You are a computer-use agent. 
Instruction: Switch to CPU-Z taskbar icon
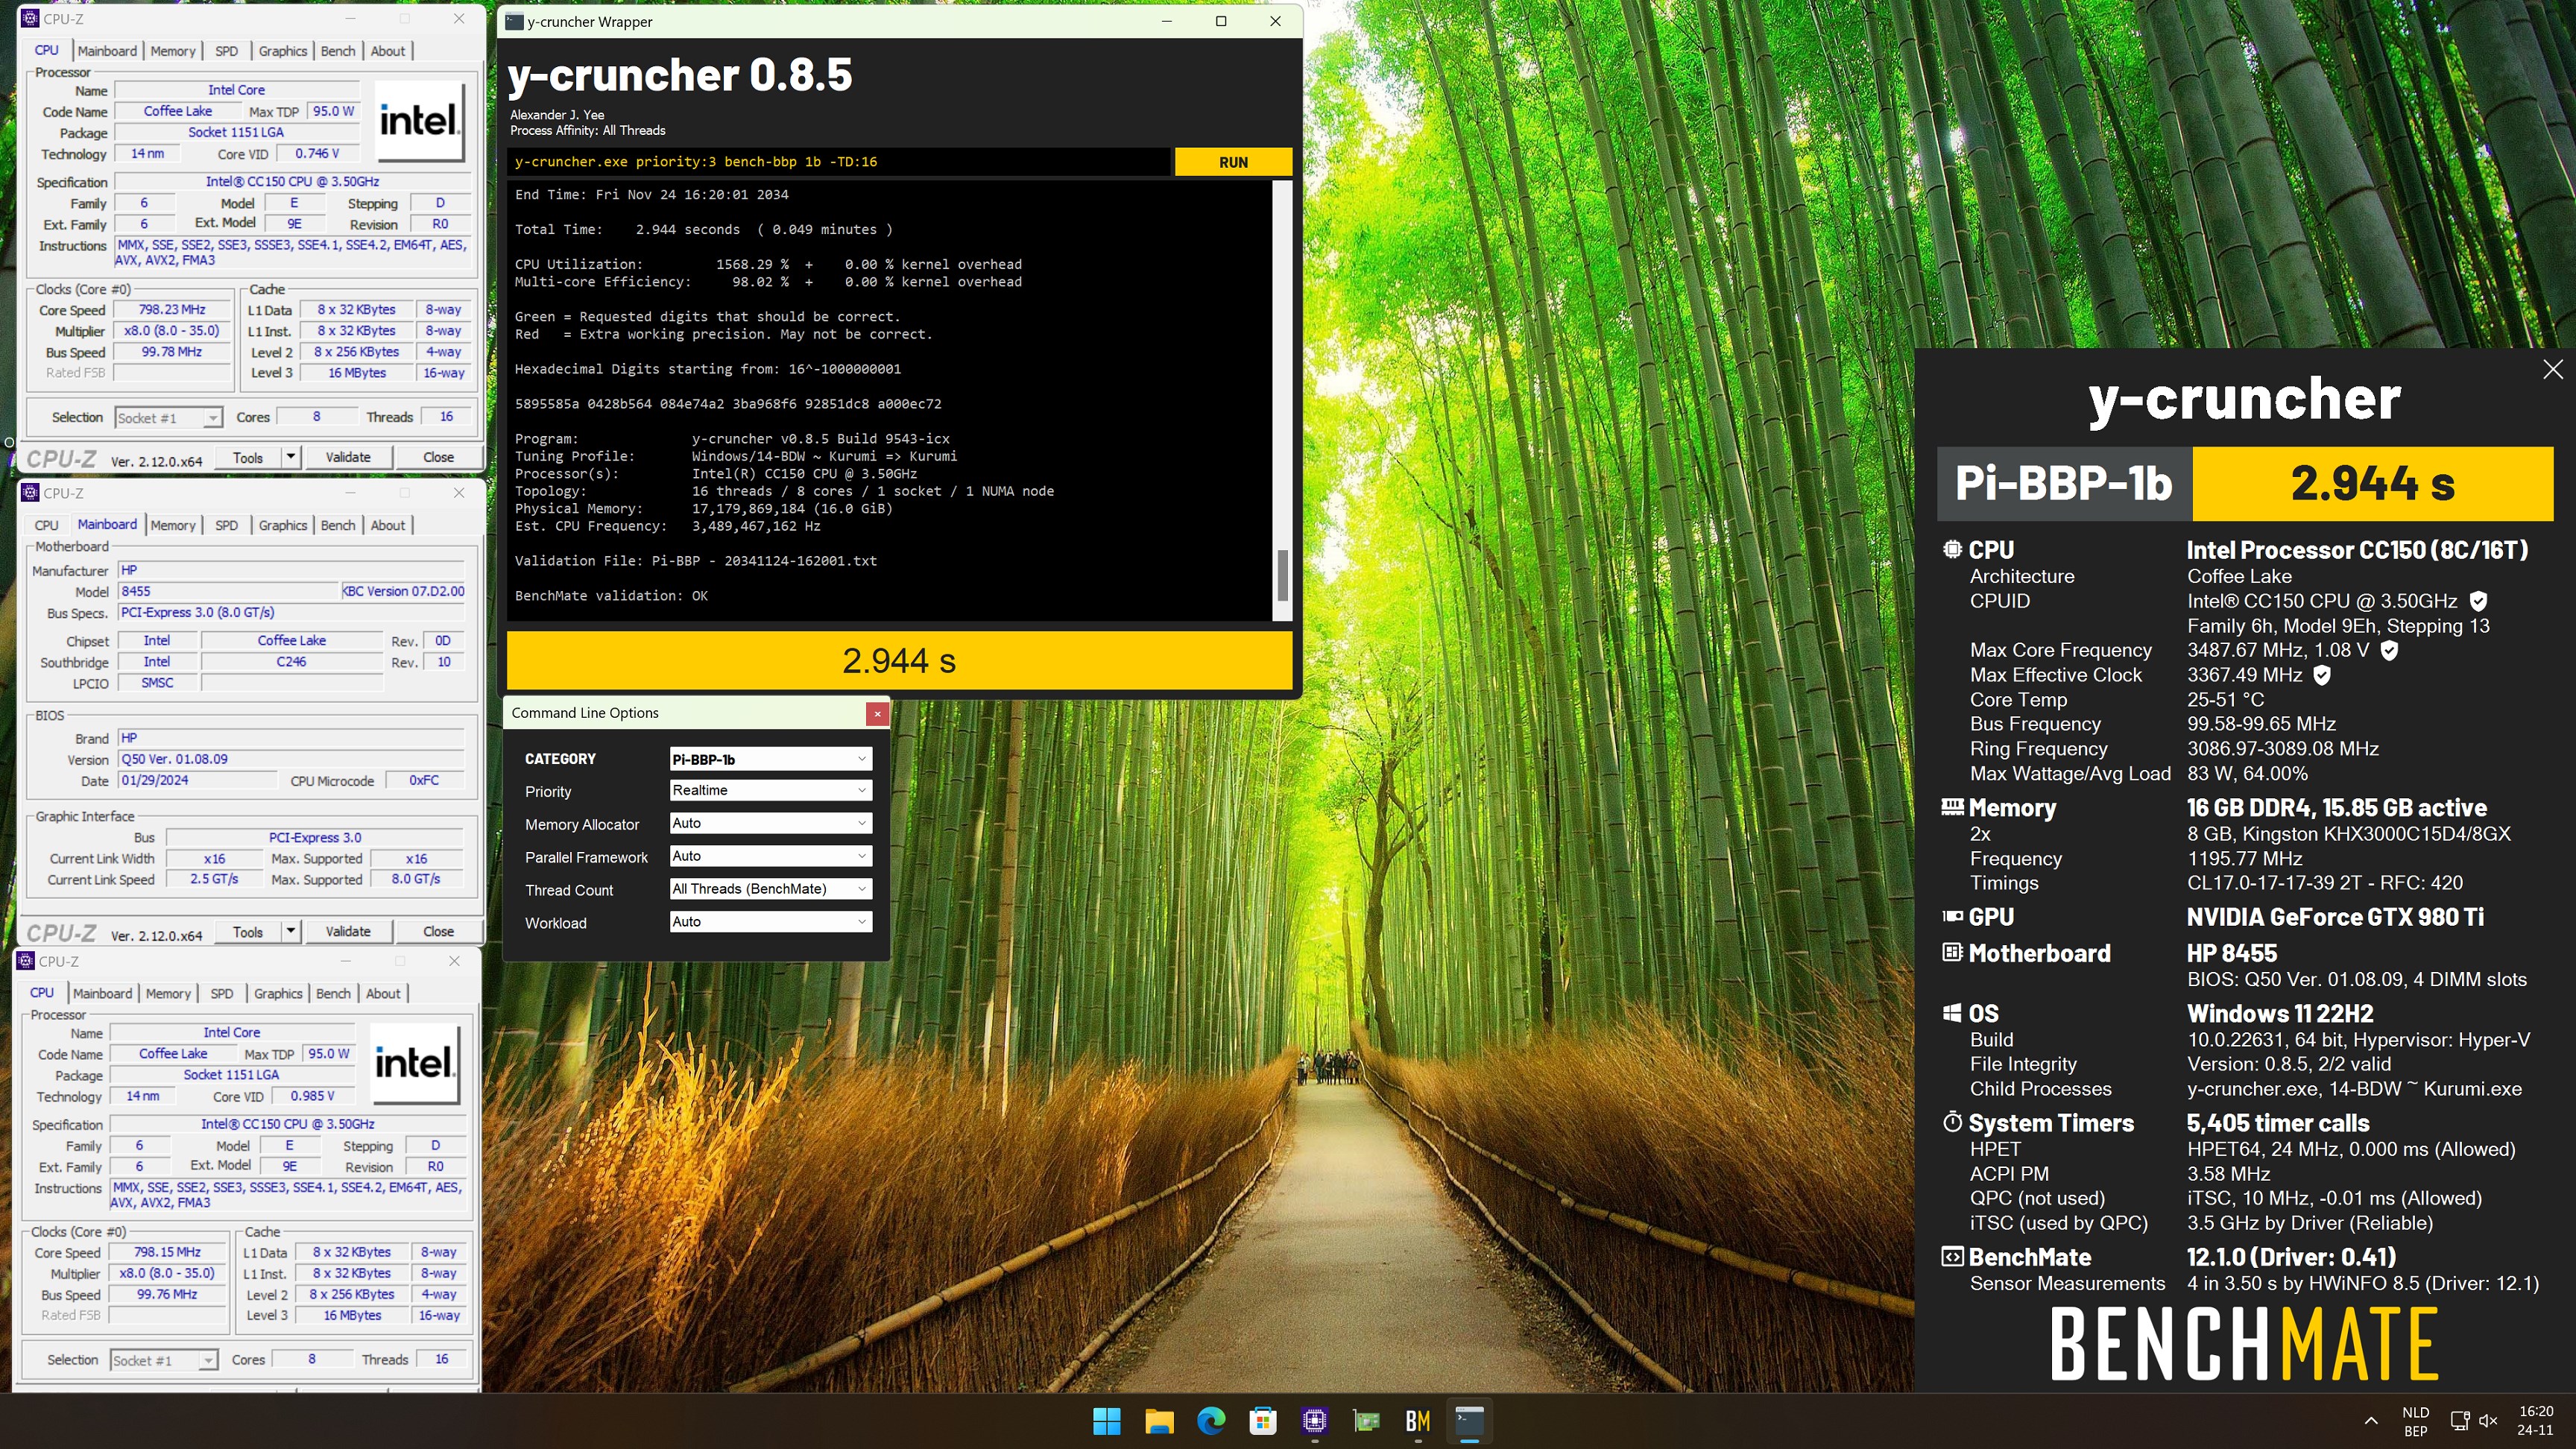pyautogui.click(x=1315, y=1420)
